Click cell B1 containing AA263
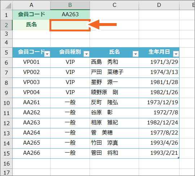This screenshot has height=176, width=195. (x=70, y=15)
